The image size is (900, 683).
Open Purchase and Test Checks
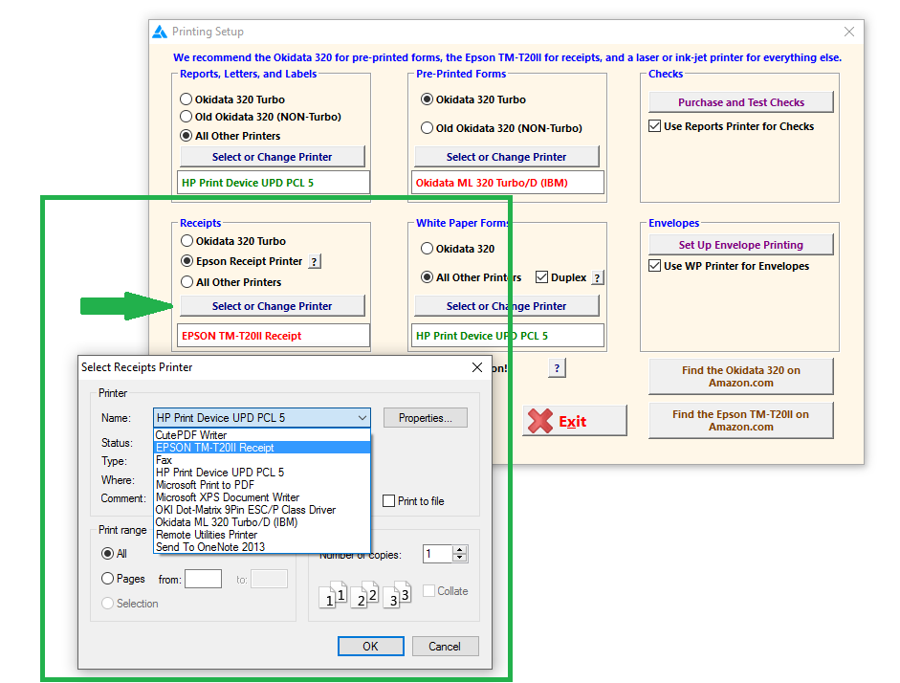pyautogui.click(x=741, y=102)
